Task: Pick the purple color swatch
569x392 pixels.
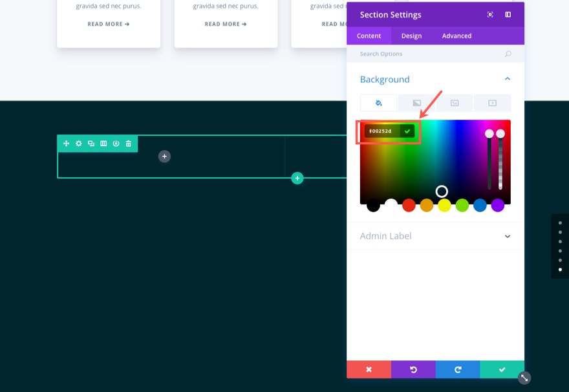Action: coord(497,205)
